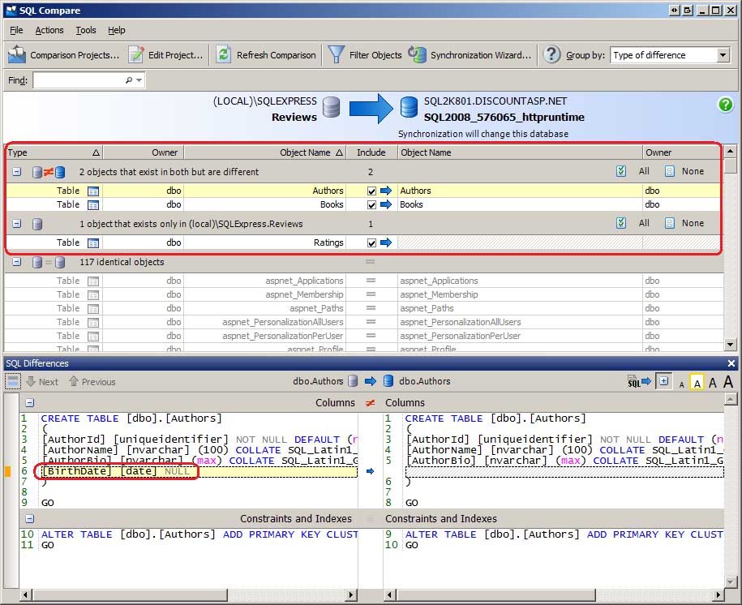Open the Group by dropdown
742x605 pixels.
[x=723, y=55]
